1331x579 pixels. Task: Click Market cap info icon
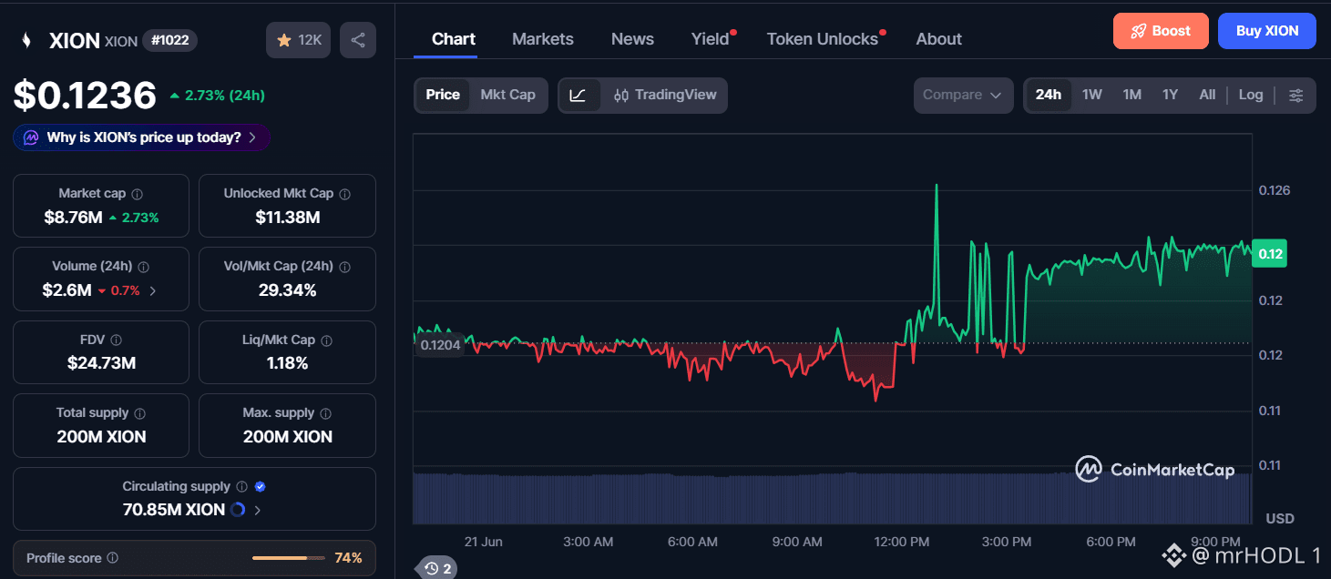tap(137, 194)
